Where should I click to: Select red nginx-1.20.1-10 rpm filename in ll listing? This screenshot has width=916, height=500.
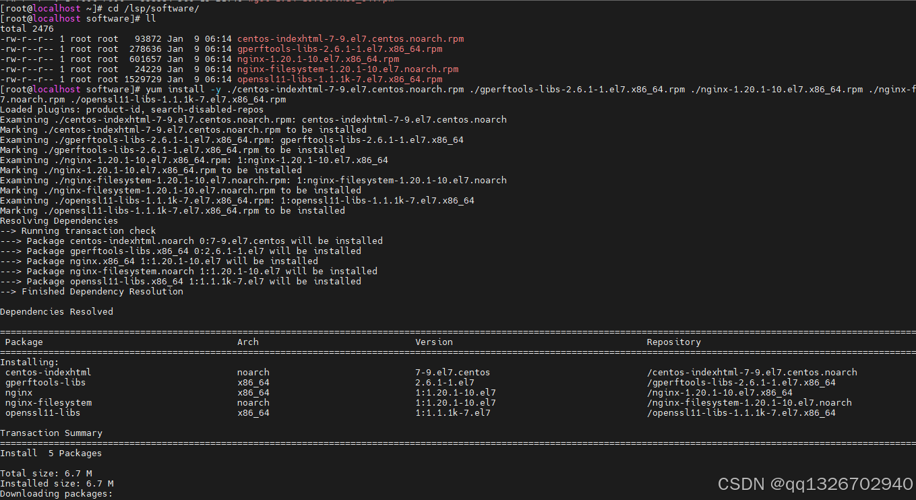click(318, 59)
